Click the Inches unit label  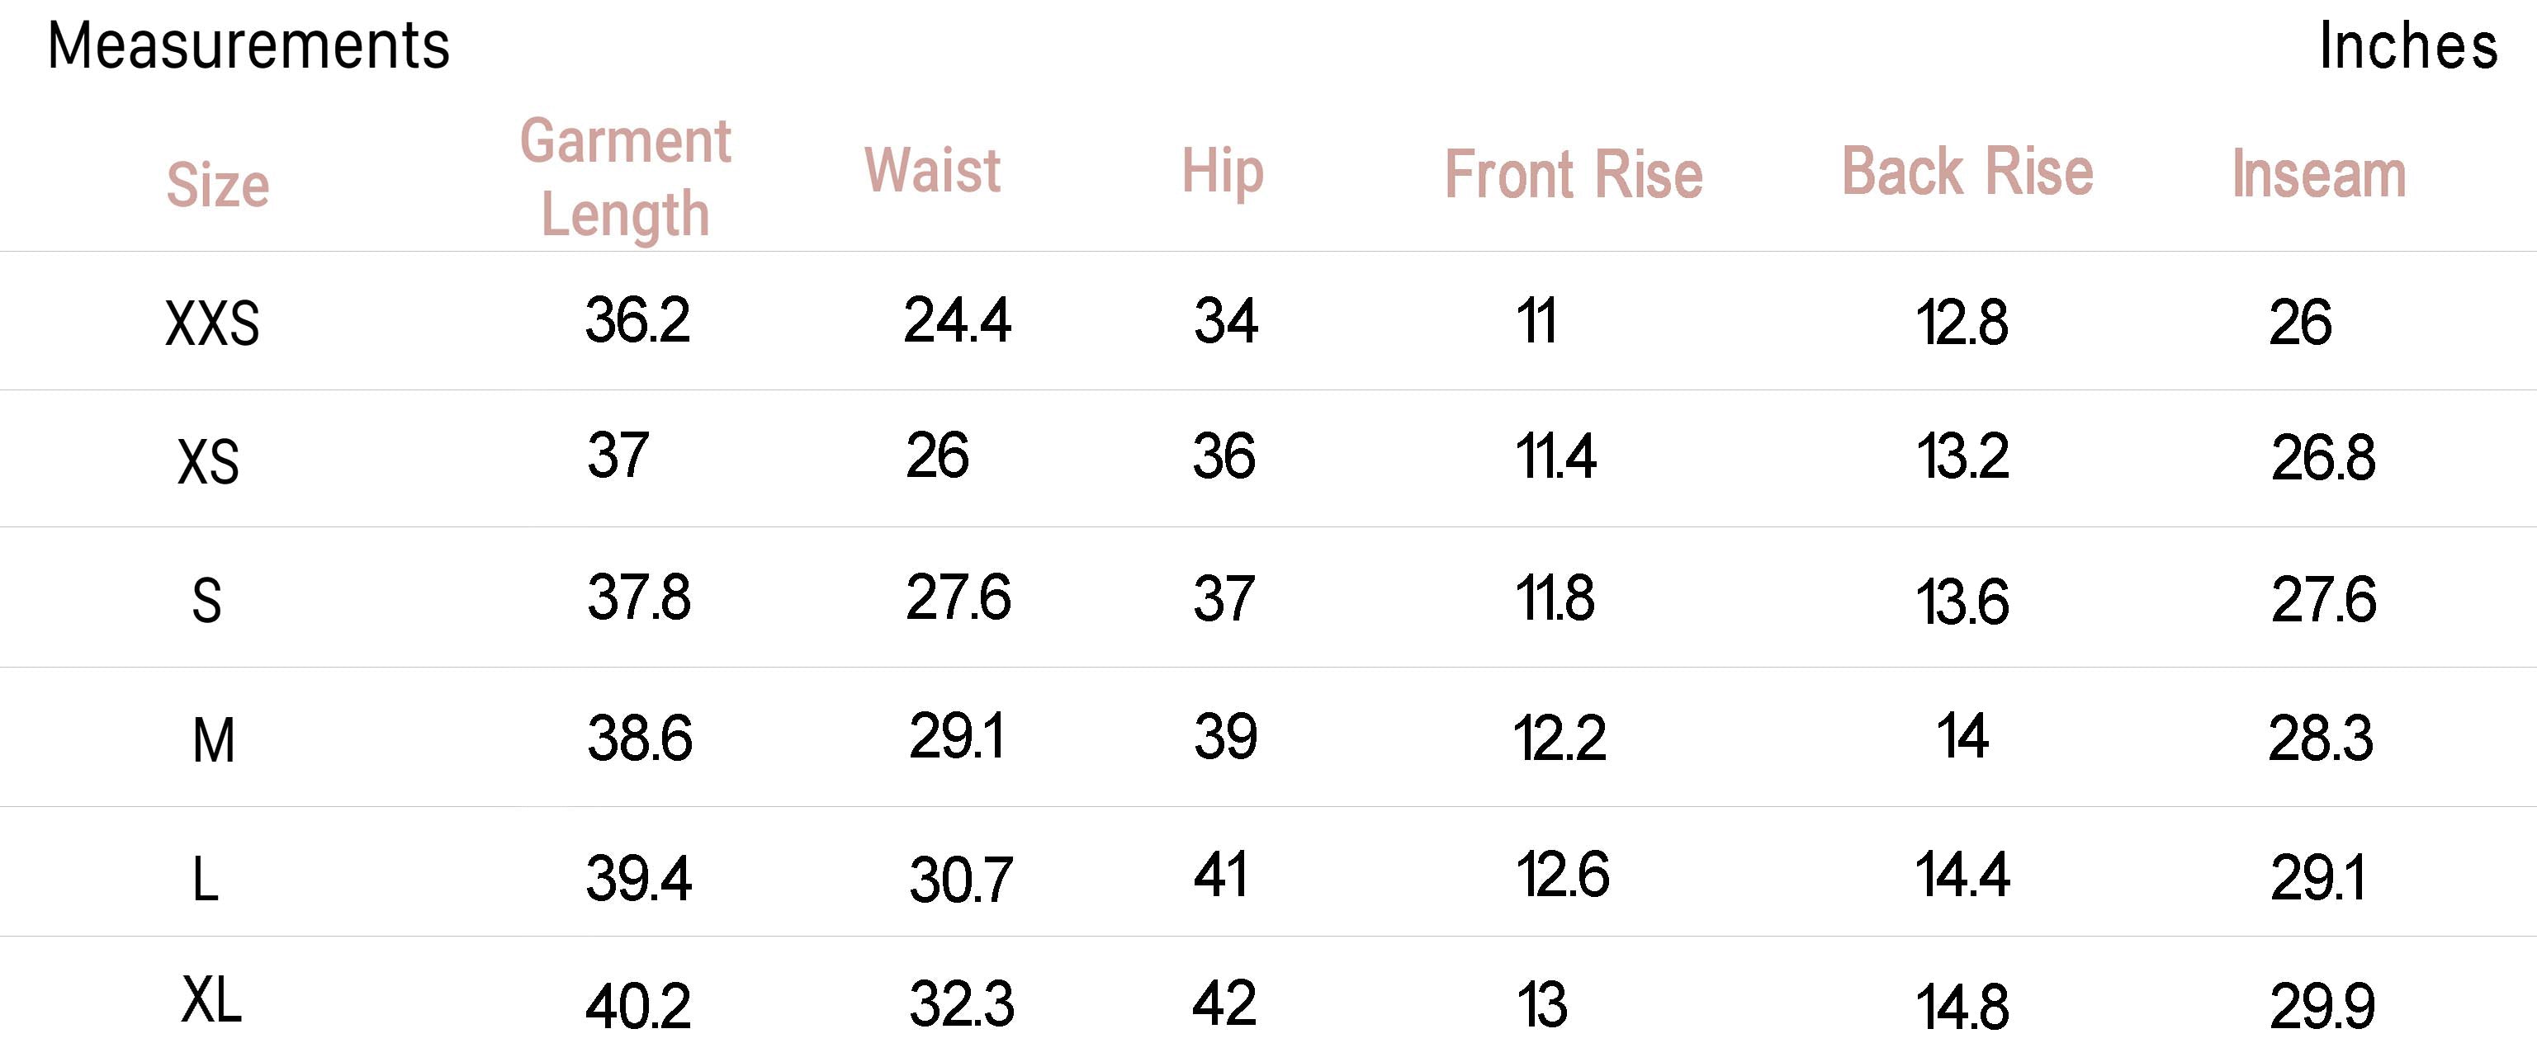(x=2407, y=46)
